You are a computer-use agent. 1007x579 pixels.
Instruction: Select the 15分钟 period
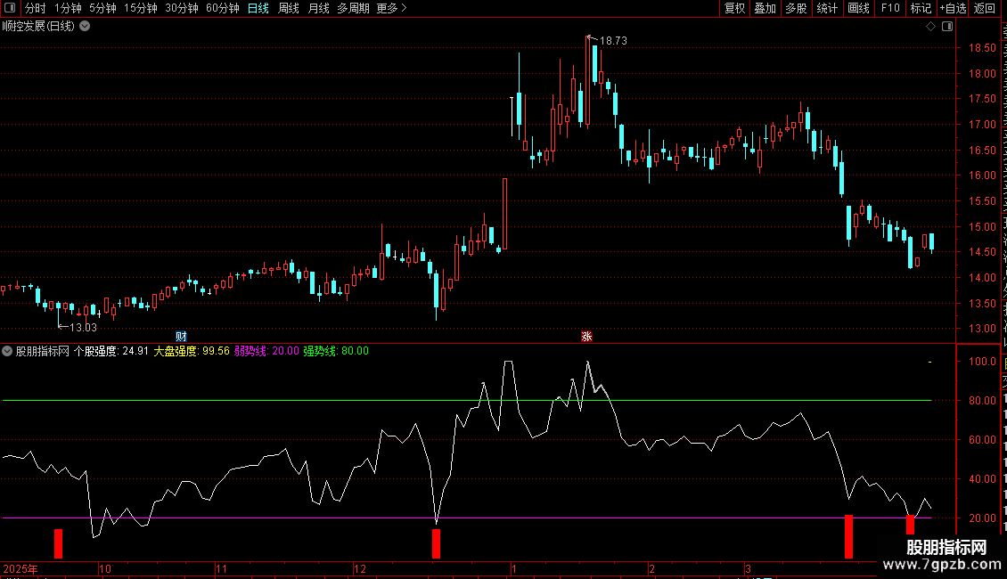tap(141, 8)
